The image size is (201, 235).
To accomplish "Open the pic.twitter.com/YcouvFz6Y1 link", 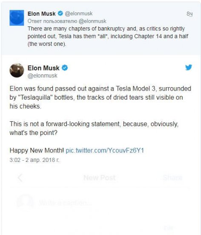I will (x=105, y=150).
